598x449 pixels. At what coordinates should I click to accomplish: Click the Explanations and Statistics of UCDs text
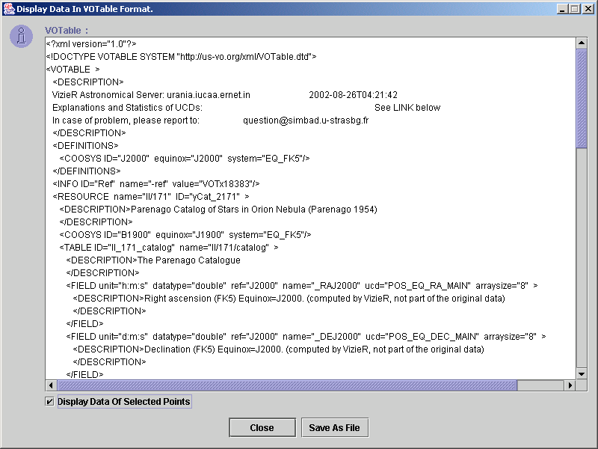(127, 108)
